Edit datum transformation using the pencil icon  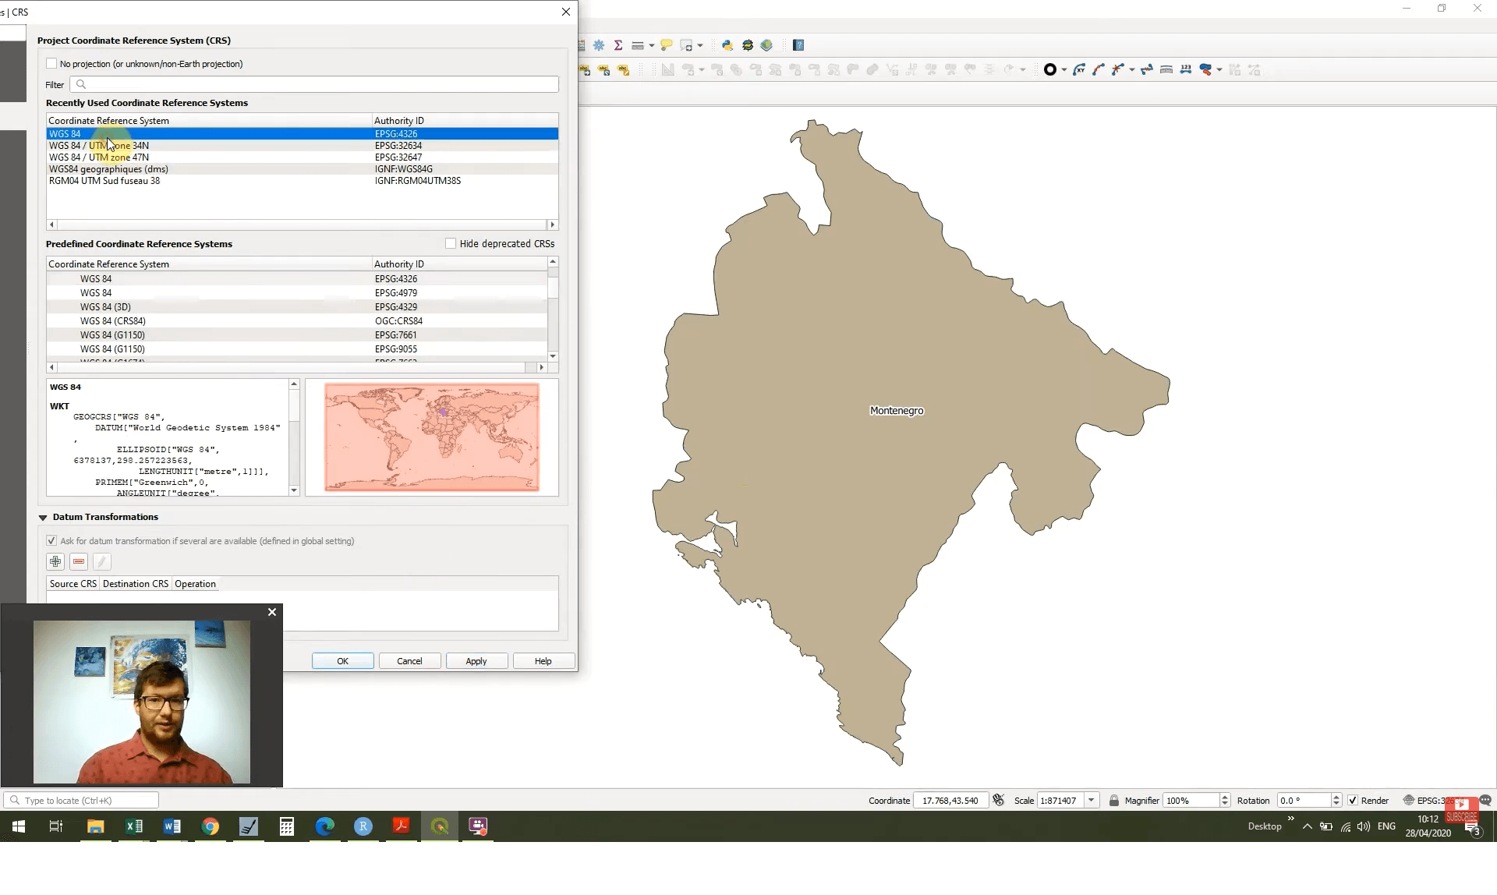pyautogui.click(x=101, y=561)
